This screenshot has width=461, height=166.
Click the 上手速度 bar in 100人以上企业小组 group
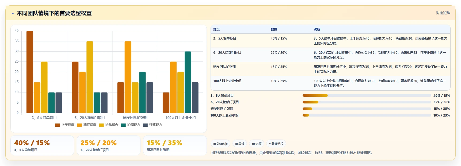(166, 103)
